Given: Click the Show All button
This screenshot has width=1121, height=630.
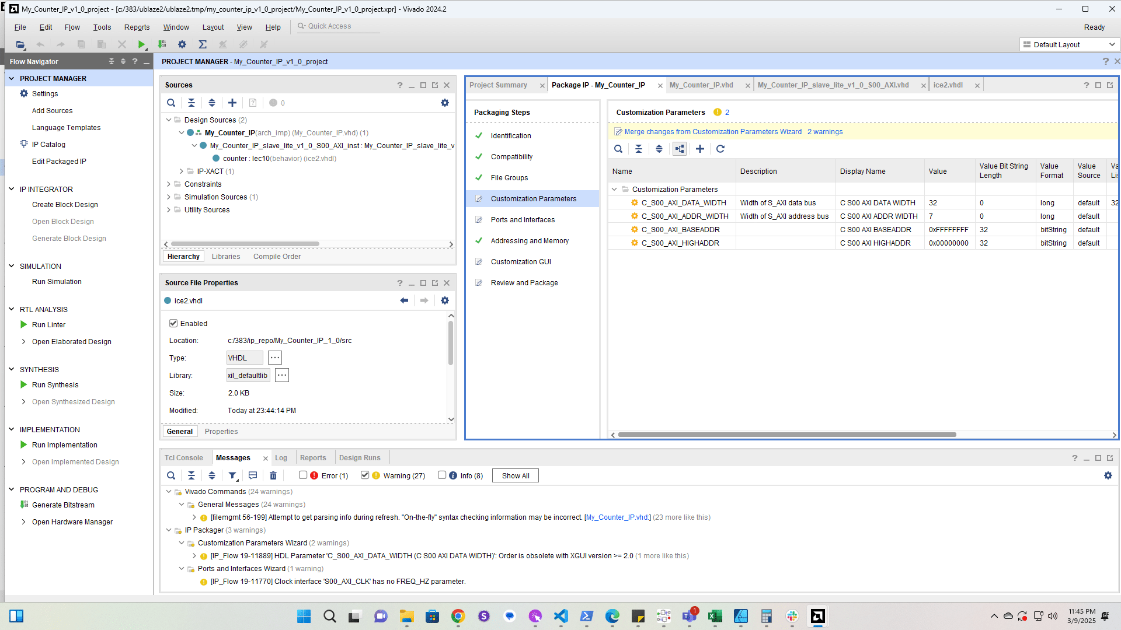Looking at the screenshot, I should (x=515, y=475).
